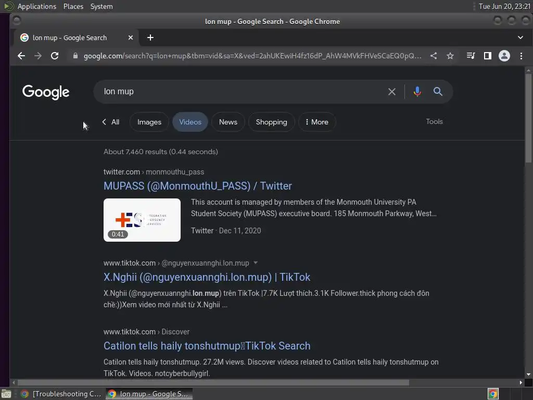Reload the current page
Screen dimensions: 533x400
pyautogui.click(x=55, y=56)
